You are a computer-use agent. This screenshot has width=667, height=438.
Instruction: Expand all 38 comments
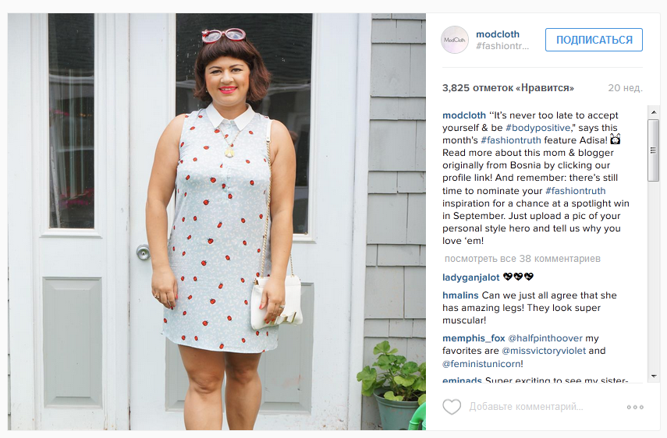(x=523, y=259)
